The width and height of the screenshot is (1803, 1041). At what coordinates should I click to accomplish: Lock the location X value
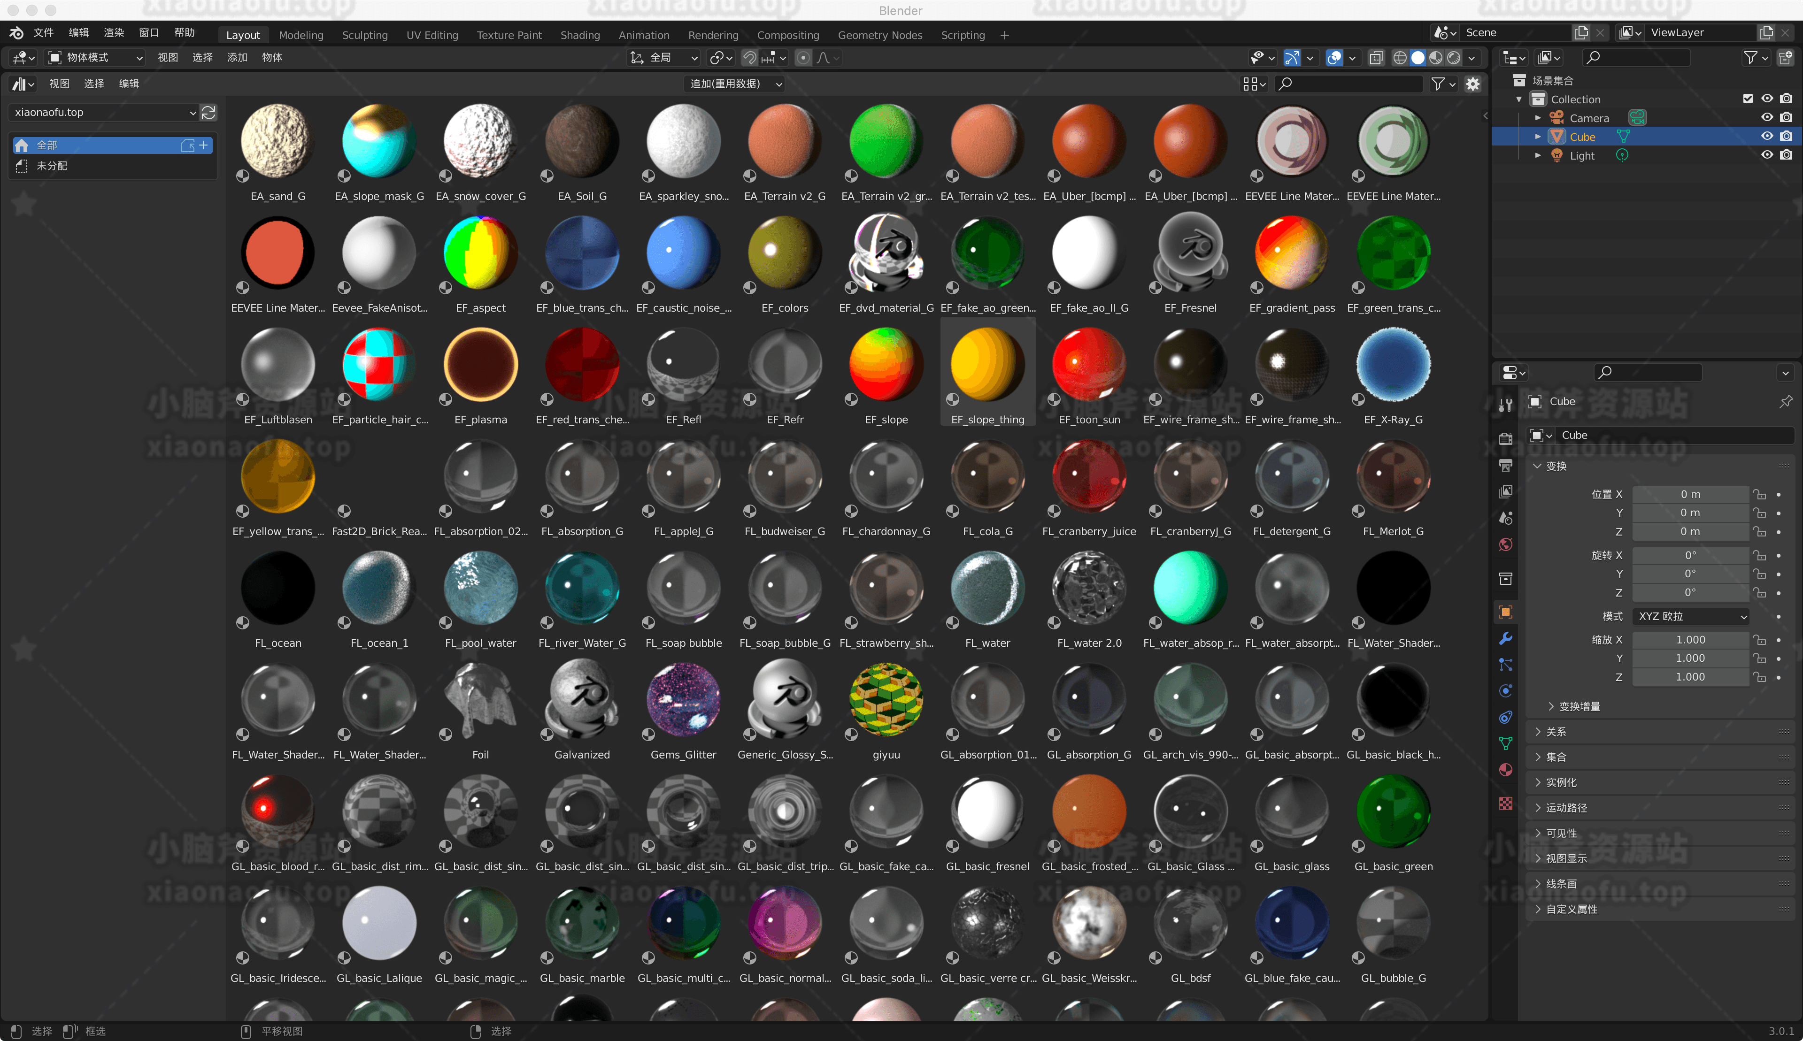[1759, 494]
